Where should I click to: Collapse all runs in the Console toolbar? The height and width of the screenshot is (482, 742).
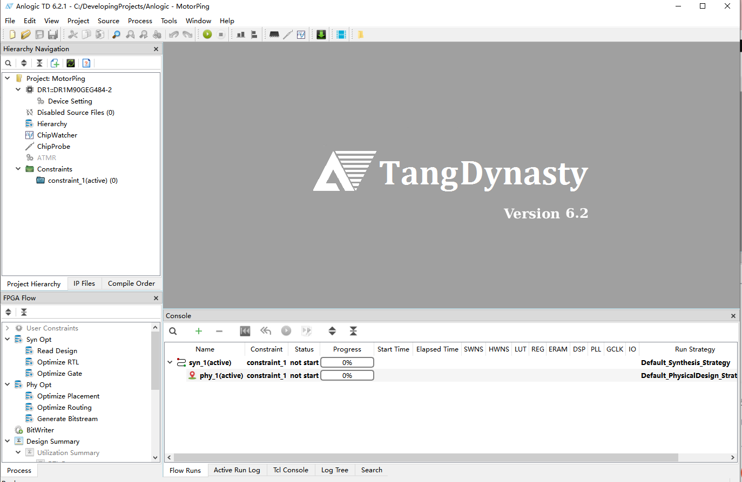point(353,331)
